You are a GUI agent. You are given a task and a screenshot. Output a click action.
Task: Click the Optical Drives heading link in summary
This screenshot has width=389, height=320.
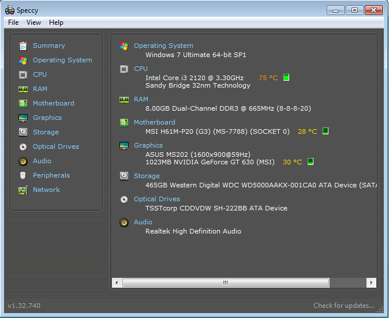(157, 199)
